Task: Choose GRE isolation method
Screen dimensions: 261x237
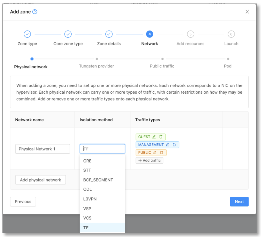Action: (x=102, y=161)
